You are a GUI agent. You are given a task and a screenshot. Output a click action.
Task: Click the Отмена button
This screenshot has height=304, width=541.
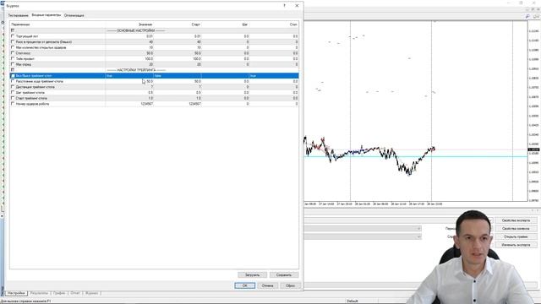click(x=267, y=285)
